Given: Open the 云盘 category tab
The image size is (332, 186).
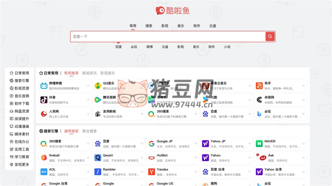Looking at the screenshot, I should coord(212,26).
